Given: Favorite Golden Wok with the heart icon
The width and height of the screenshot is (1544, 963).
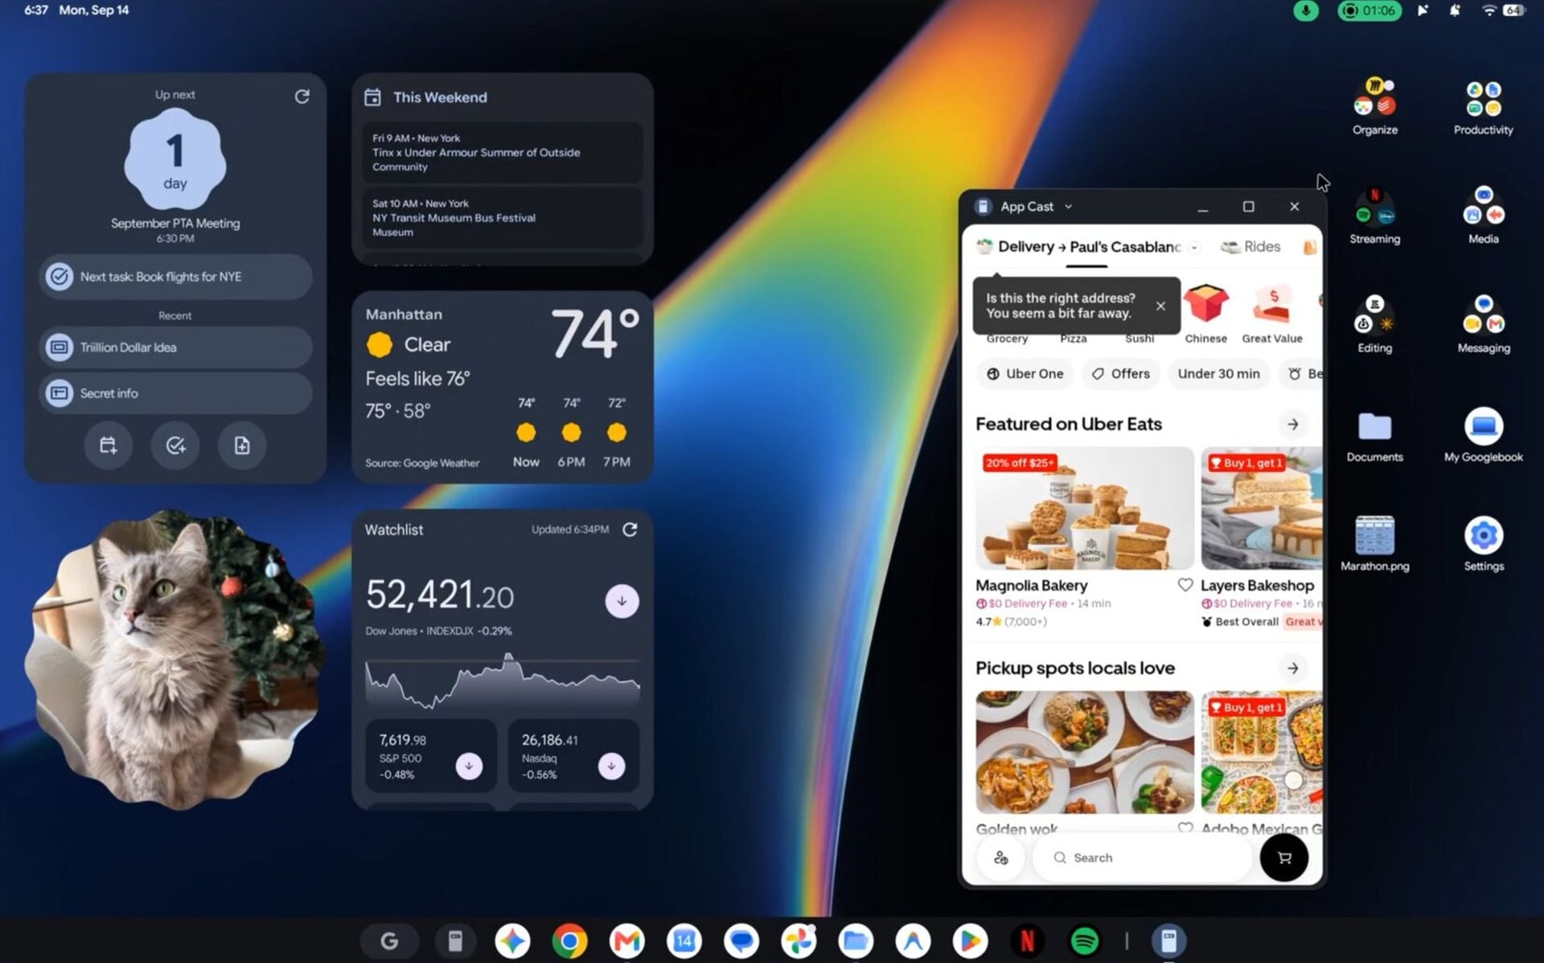Looking at the screenshot, I should [x=1185, y=828].
